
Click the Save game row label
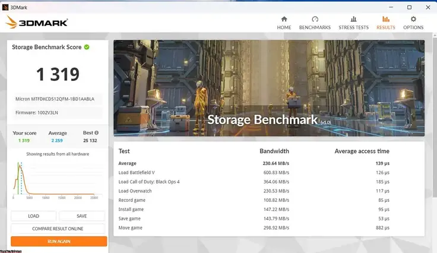pos(129,219)
